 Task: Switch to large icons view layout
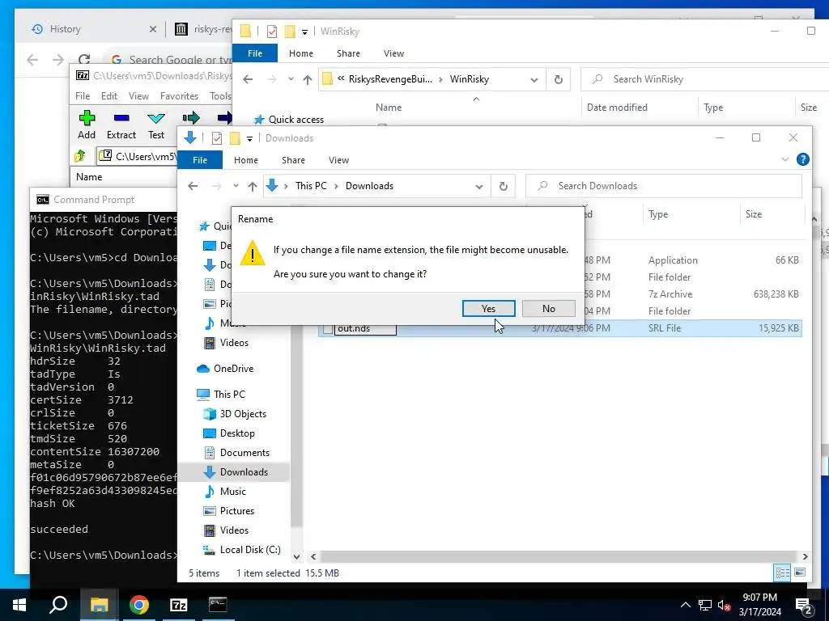[x=800, y=573]
